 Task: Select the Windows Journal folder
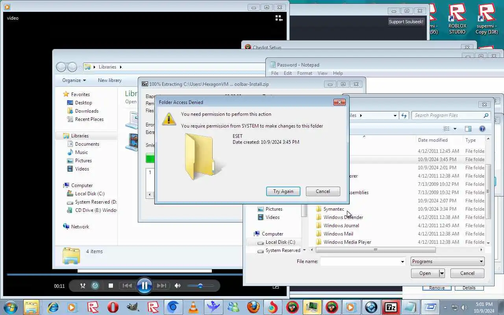341,226
